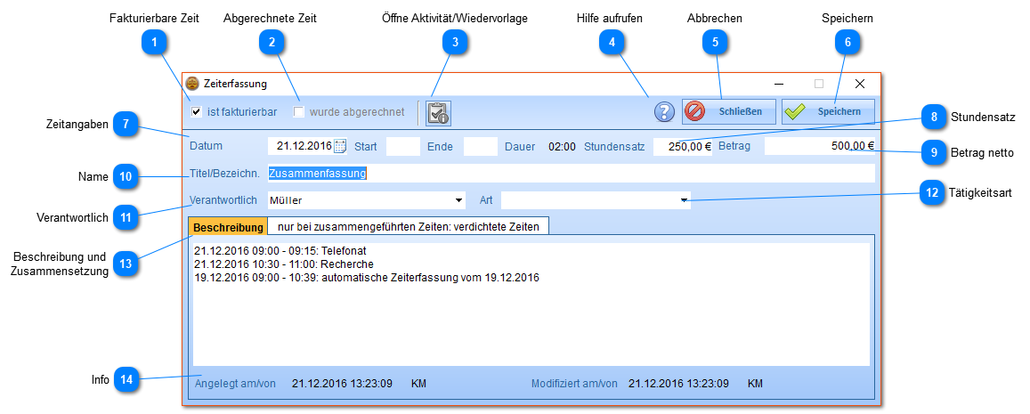Click the 'Angelegt am/von' timestamp 21.12.2016 13:23:09
The image size is (1030, 414).
pyautogui.click(x=342, y=383)
